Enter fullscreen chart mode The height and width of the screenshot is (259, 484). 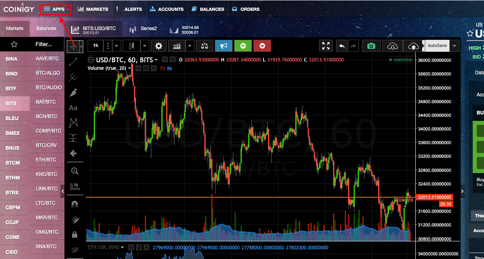click(x=326, y=46)
